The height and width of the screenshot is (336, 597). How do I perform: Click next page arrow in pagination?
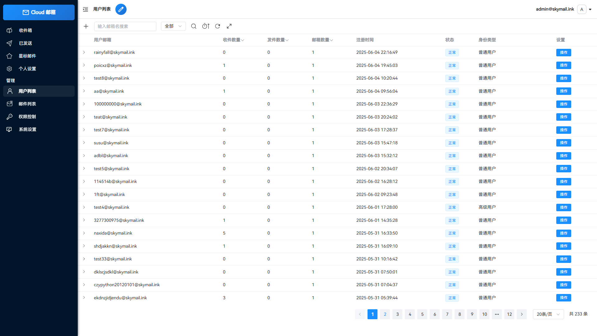(522, 314)
